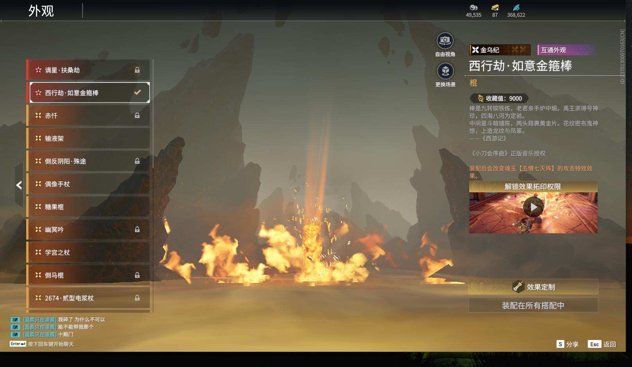Select 糖果棍 weapon skin

click(x=88, y=207)
